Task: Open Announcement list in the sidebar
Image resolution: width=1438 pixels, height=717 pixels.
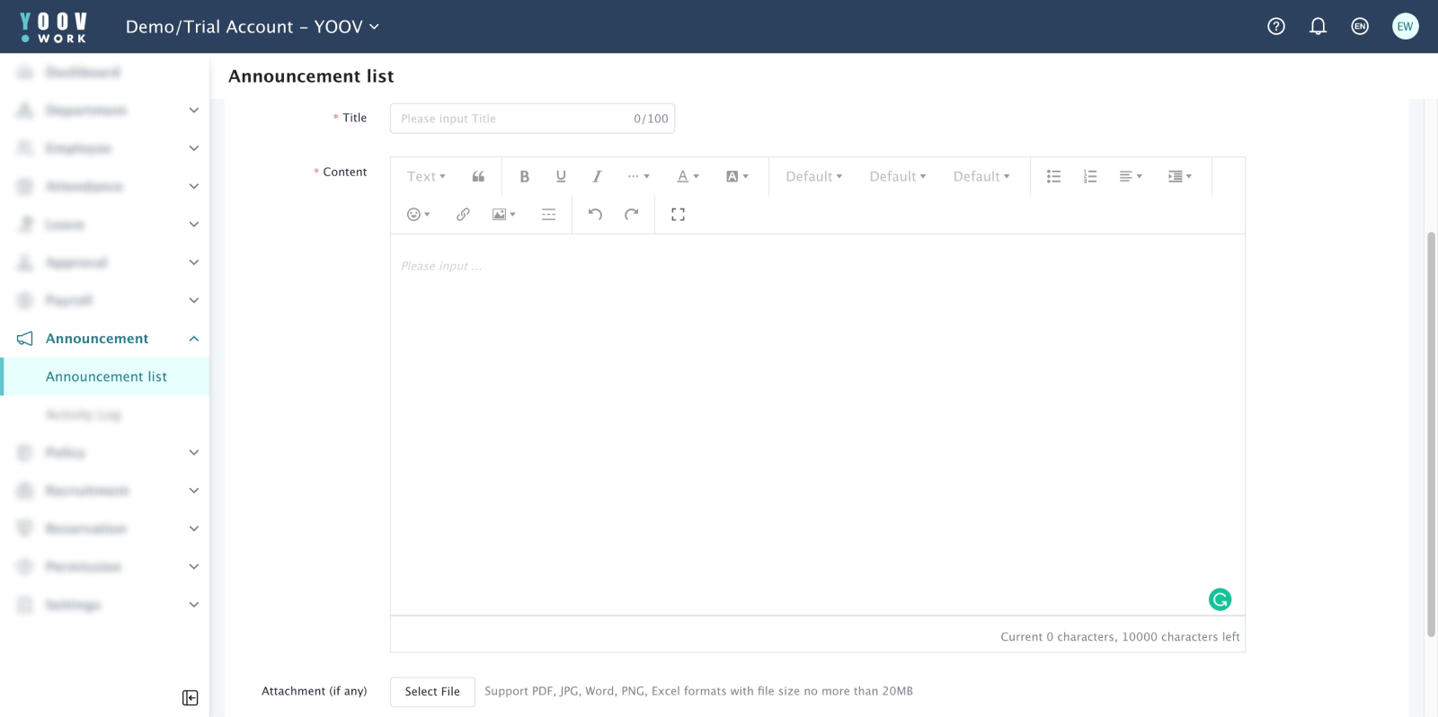Action: click(106, 376)
